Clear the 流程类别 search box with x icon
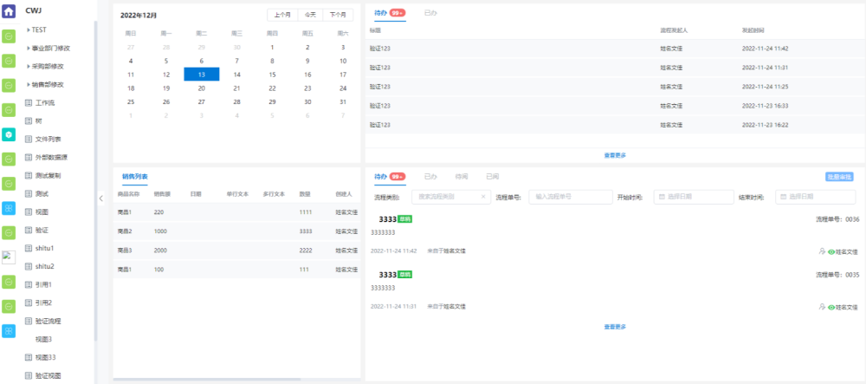The width and height of the screenshot is (866, 384). tap(483, 197)
